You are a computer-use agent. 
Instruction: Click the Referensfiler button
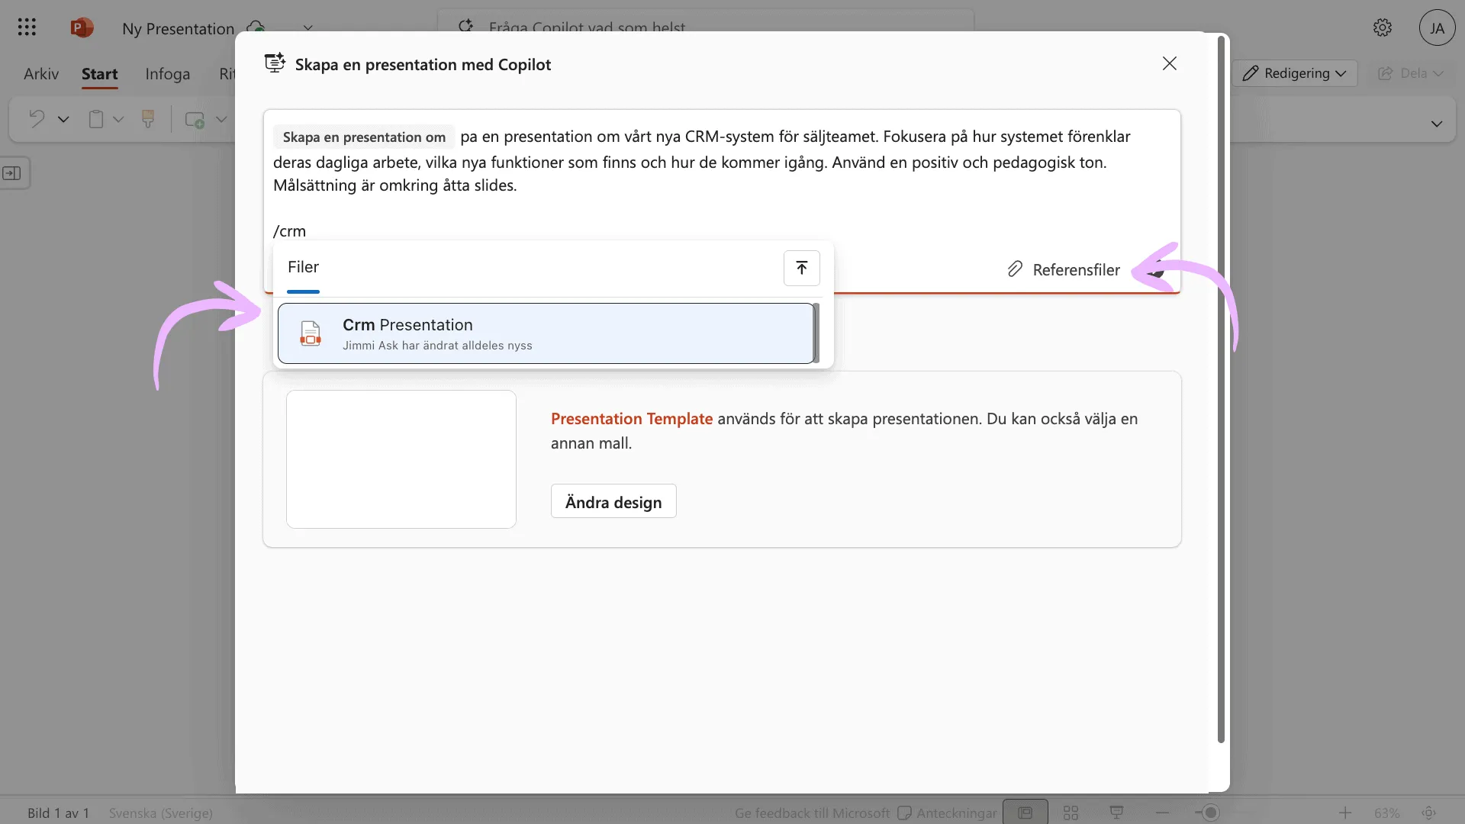(1064, 269)
